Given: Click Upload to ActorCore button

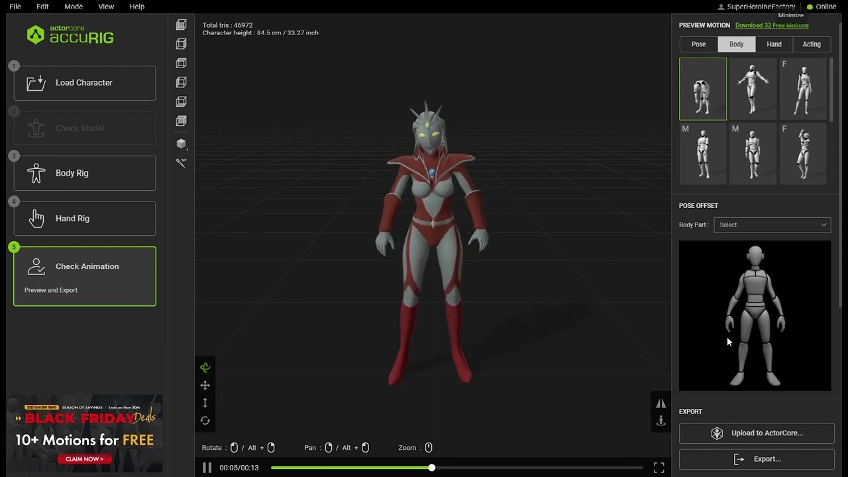Looking at the screenshot, I should (x=757, y=433).
